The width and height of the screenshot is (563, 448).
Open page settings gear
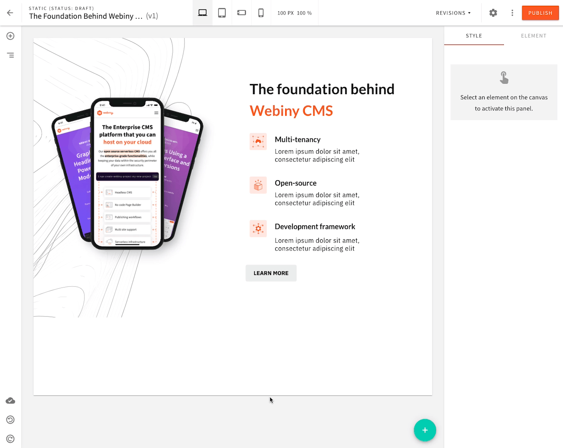click(493, 13)
